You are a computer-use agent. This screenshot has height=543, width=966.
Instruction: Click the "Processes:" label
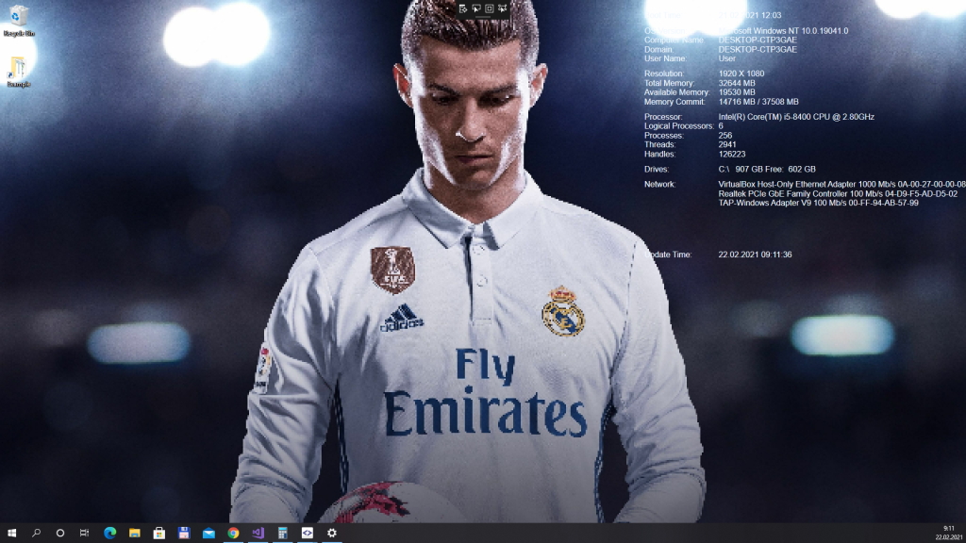664,136
